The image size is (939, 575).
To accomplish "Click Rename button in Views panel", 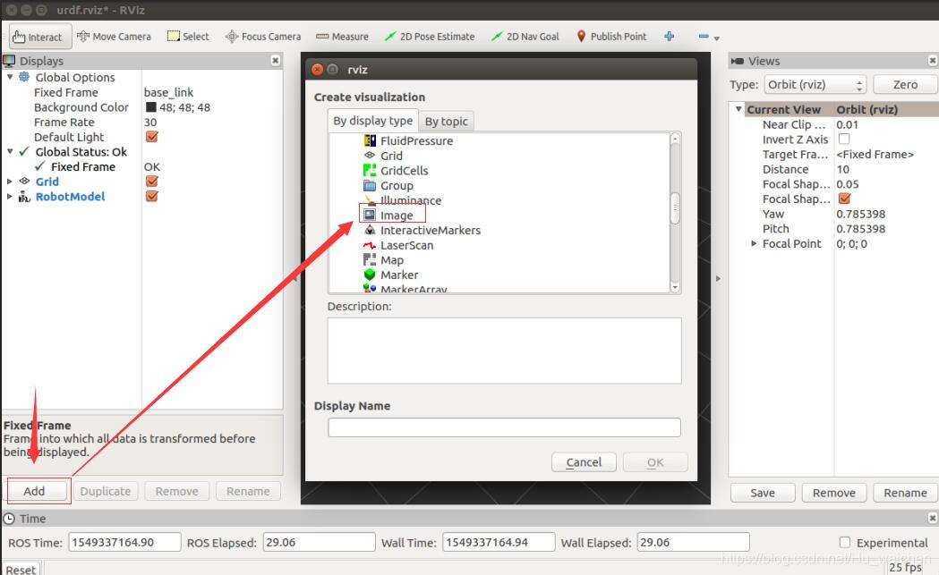I will pos(906,493).
